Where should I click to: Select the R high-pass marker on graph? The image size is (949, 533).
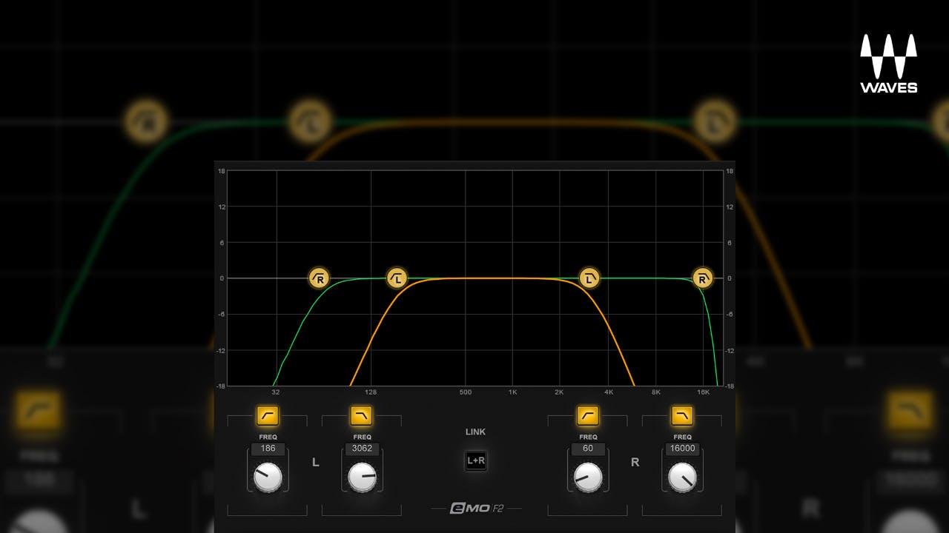tap(319, 278)
